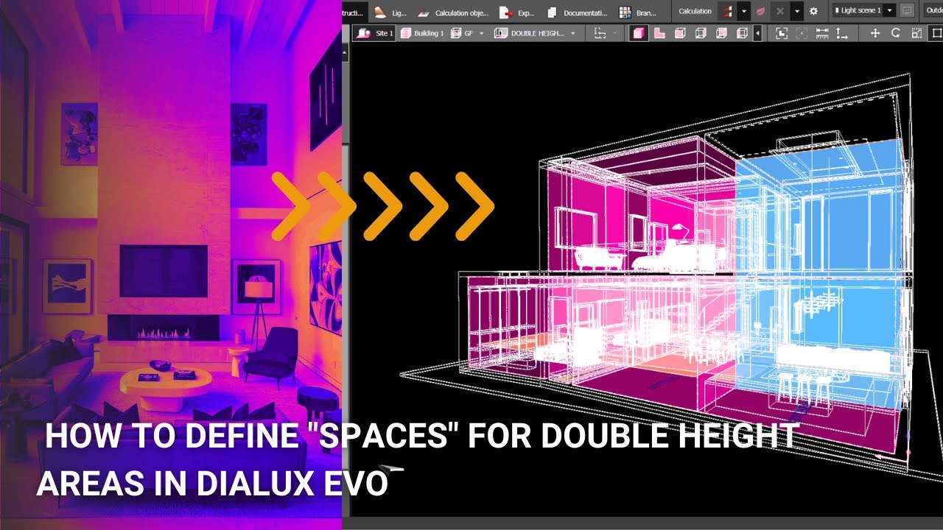Switch to the Export tab
This screenshot has width=943, height=530.
click(517, 13)
